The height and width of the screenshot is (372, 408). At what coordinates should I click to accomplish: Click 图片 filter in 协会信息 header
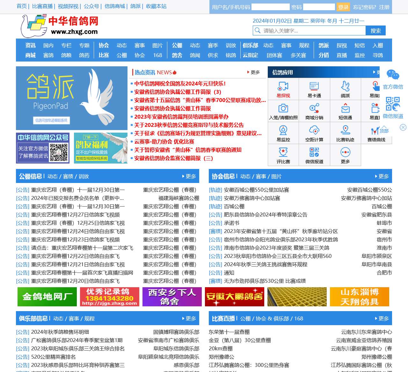[276, 176]
